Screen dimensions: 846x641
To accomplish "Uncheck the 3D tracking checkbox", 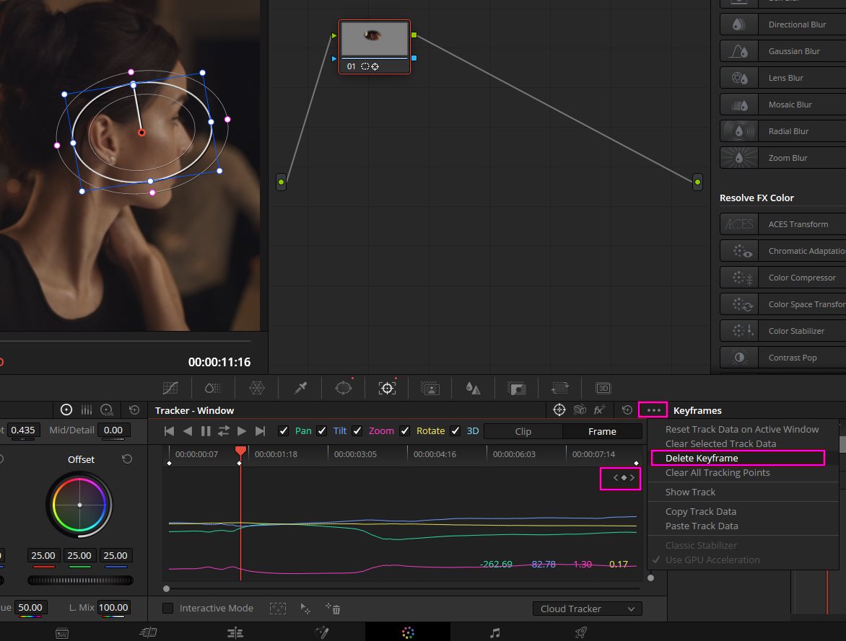I will coord(455,430).
